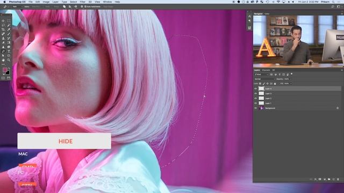Select the Lasso tool
The width and height of the screenshot is (344, 193).
click(3, 25)
